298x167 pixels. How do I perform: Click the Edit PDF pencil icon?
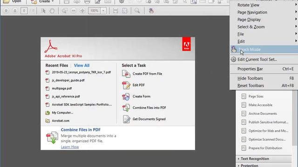126,85
